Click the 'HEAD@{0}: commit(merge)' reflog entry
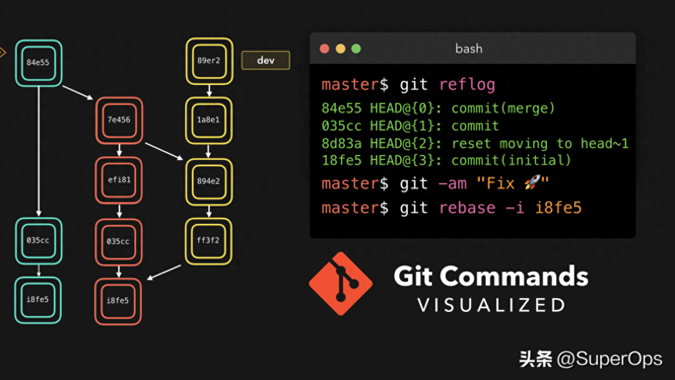675x380 pixels. (x=437, y=108)
